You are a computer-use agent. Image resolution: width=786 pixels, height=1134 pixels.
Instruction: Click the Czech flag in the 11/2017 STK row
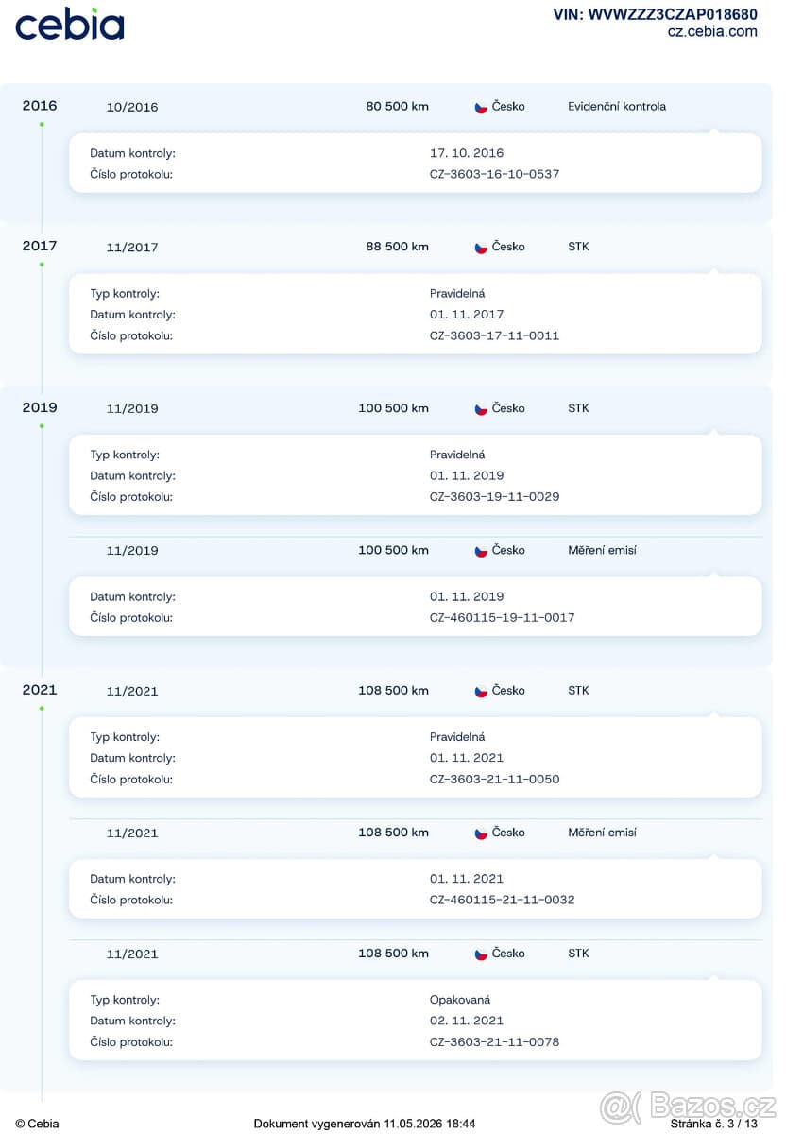tap(481, 247)
